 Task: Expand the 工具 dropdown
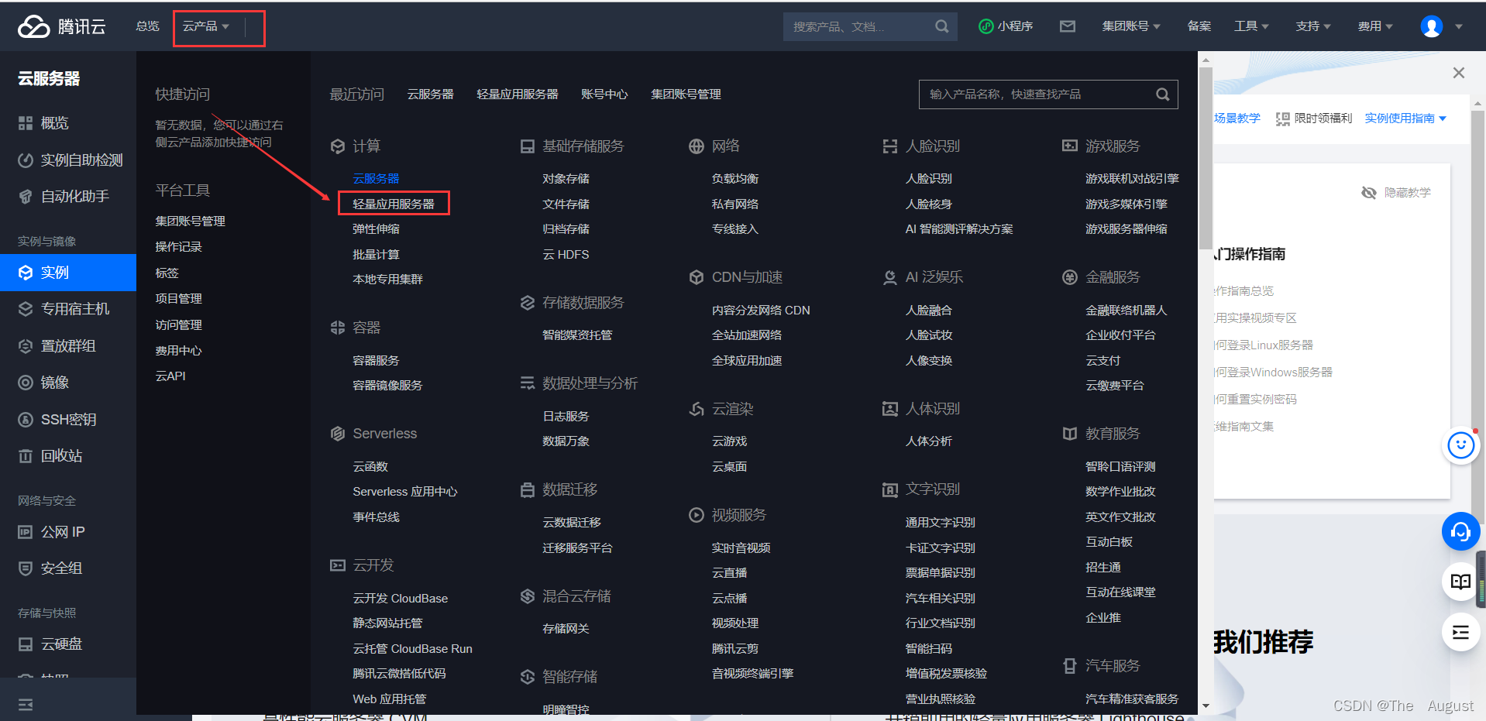1251,26
